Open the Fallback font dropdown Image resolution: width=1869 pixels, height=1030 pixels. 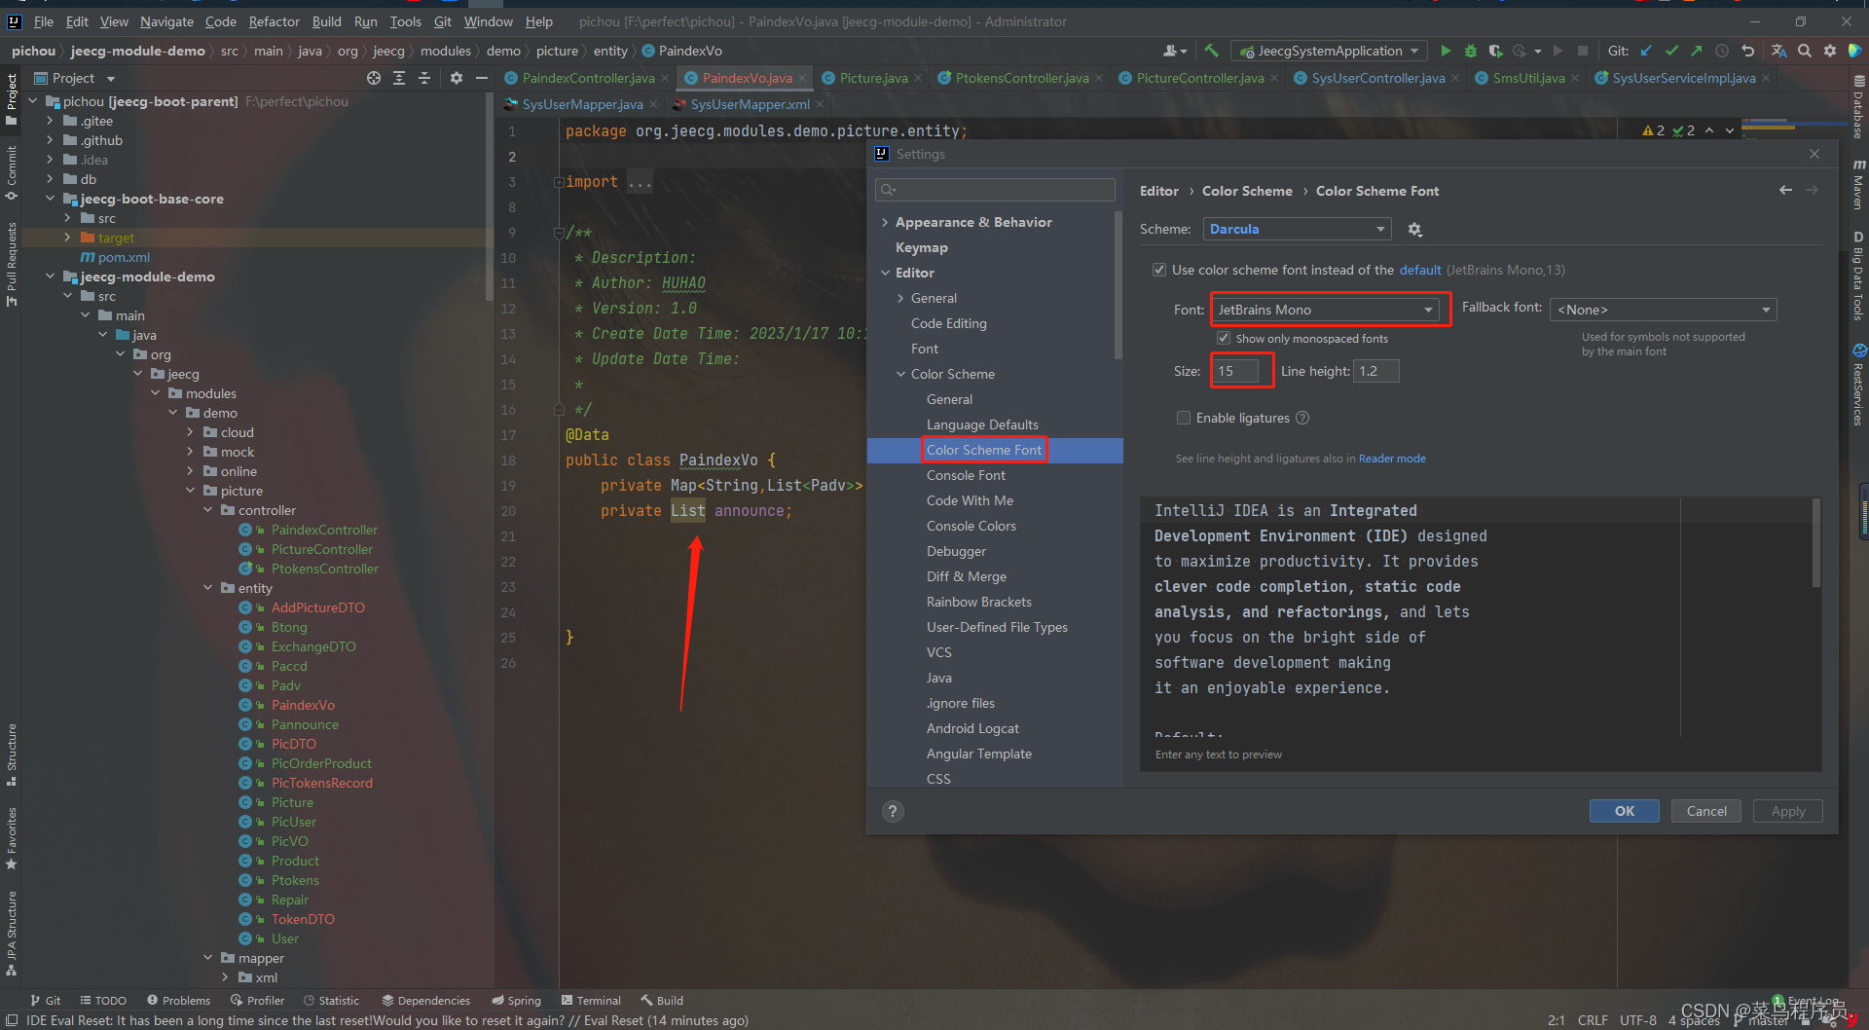[x=1663, y=310]
